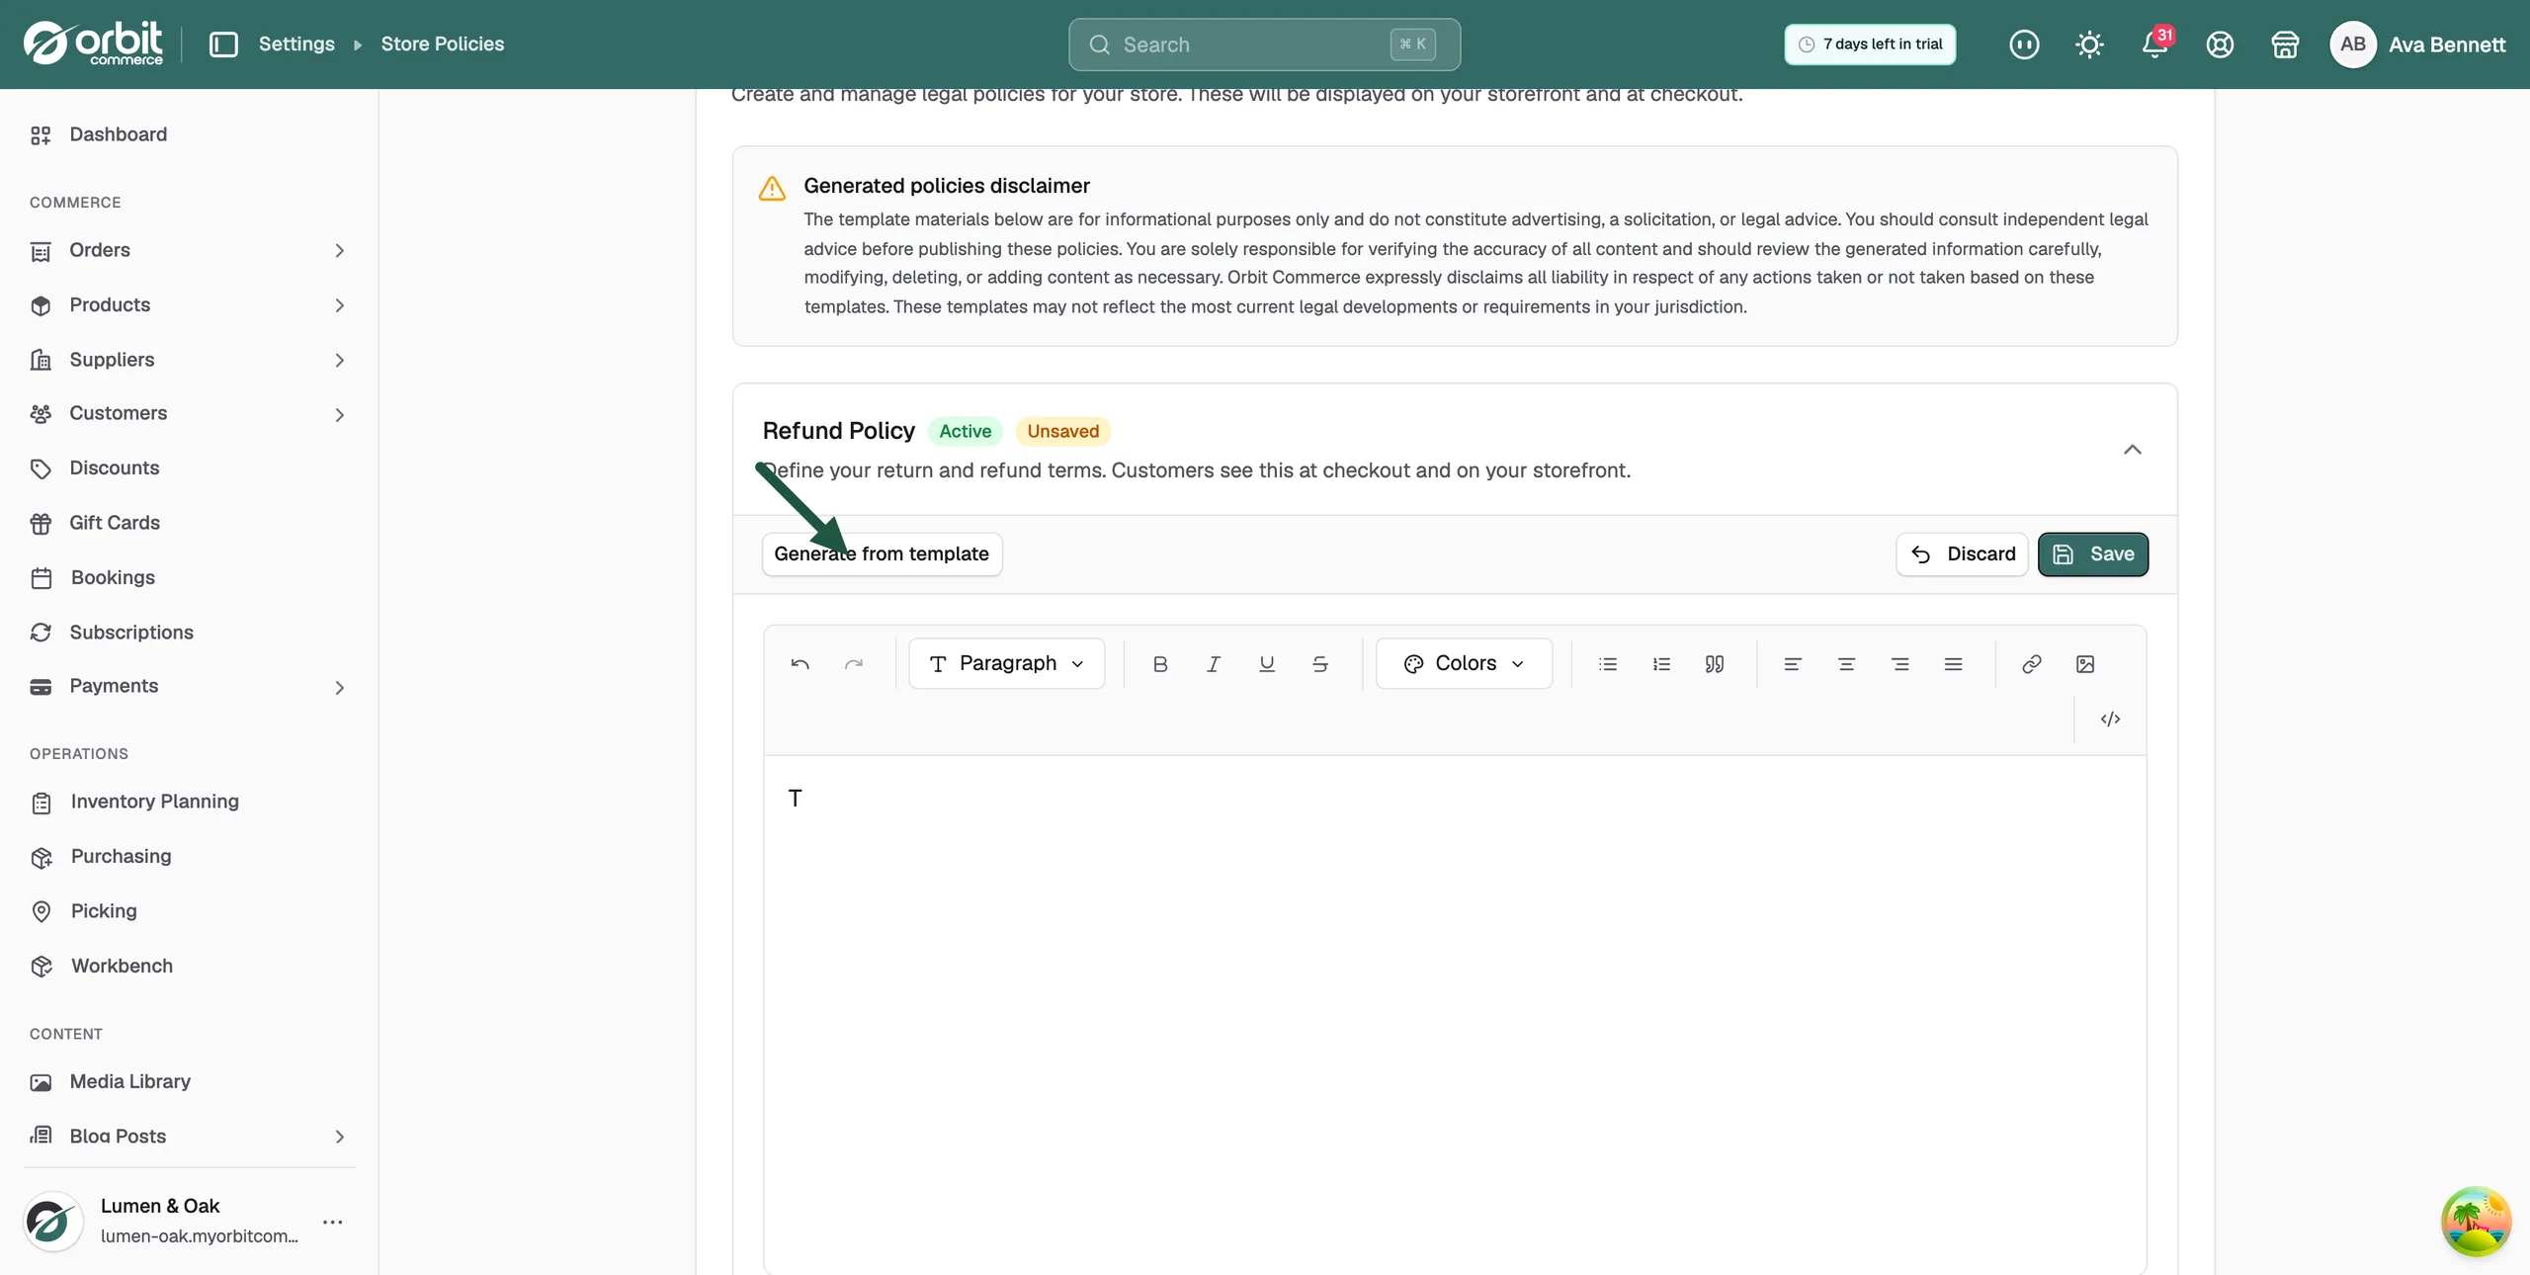Click the Settings breadcrumb
This screenshot has width=2530, height=1275.
tap(296, 43)
